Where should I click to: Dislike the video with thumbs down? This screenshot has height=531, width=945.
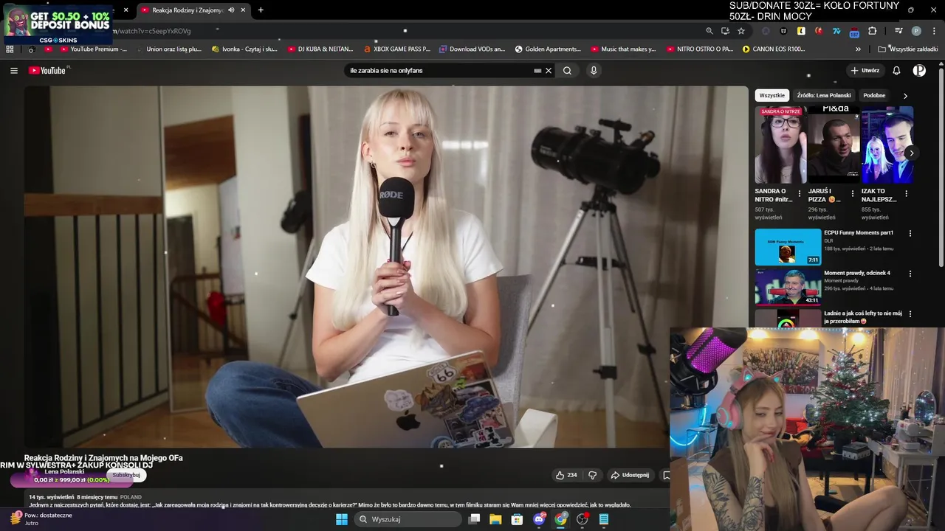592,475
